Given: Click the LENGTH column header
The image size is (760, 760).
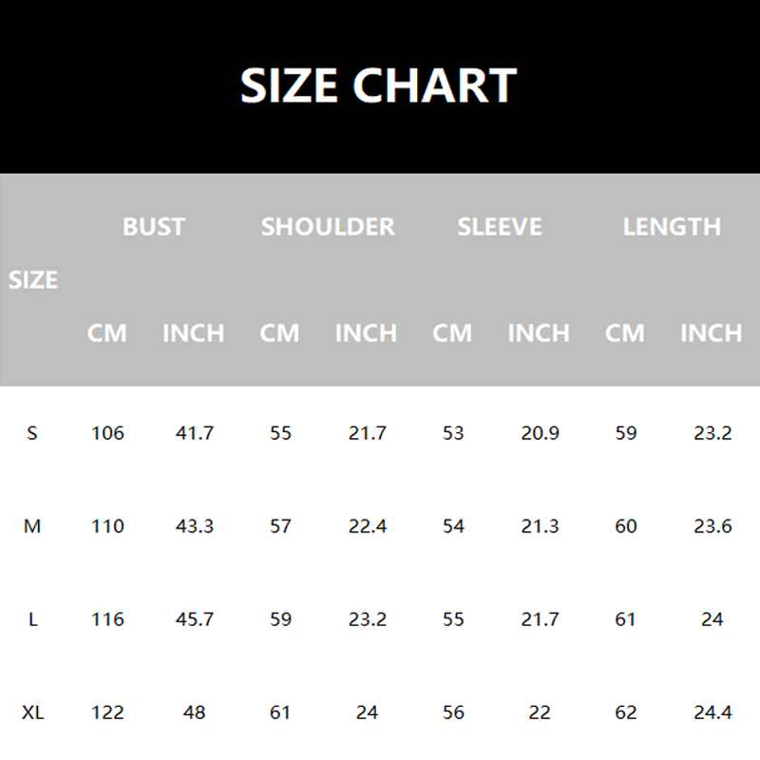Looking at the screenshot, I should coord(672,227).
